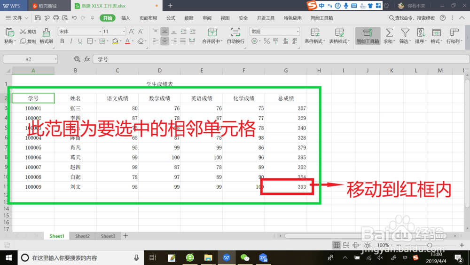Open the 开发工具 ribbon tab
This screenshot has height=265, width=470.
click(x=266, y=18)
